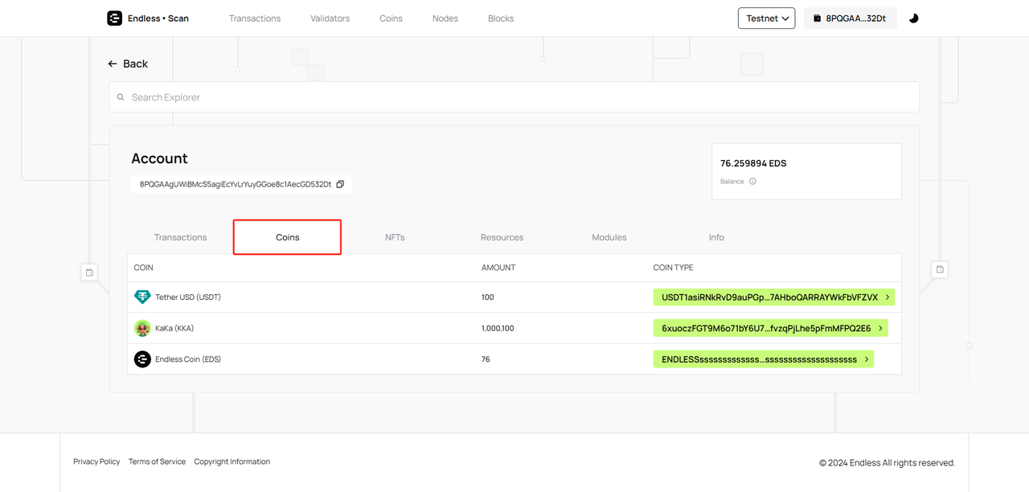
Task: Open Validators in the top navigation
Action: tap(330, 18)
